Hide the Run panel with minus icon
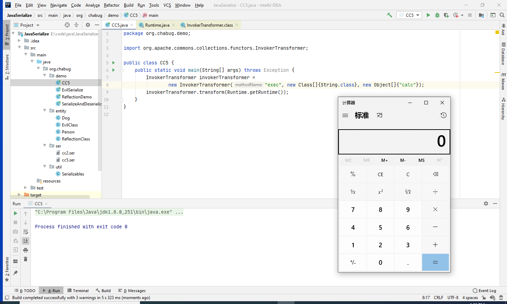This screenshot has height=304, width=507. (495, 203)
